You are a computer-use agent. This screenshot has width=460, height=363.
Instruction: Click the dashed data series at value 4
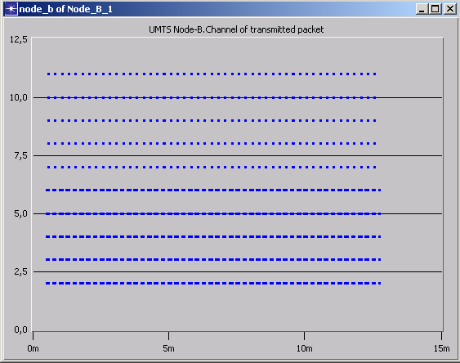[213, 236]
